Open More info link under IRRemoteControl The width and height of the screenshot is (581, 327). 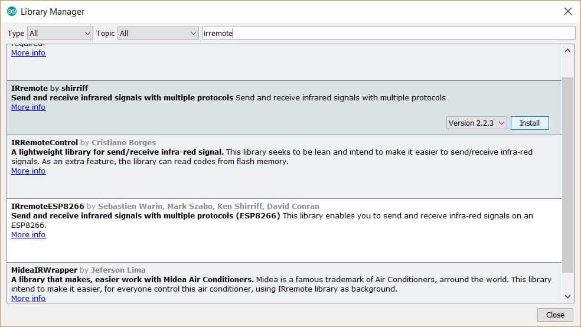(28, 171)
